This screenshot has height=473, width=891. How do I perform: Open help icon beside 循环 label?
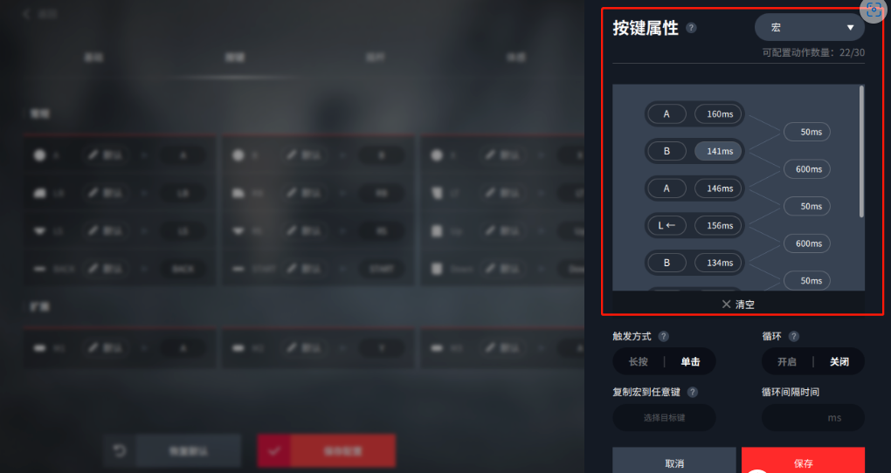click(794, 336)
